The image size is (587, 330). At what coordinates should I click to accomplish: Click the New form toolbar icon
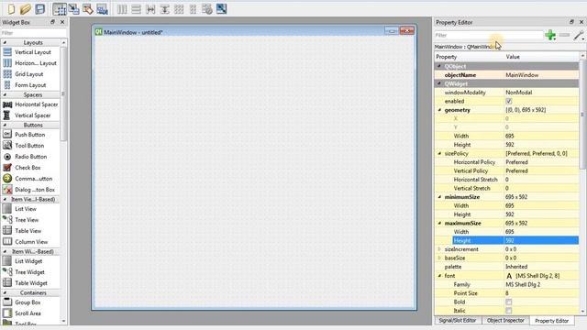11,8
